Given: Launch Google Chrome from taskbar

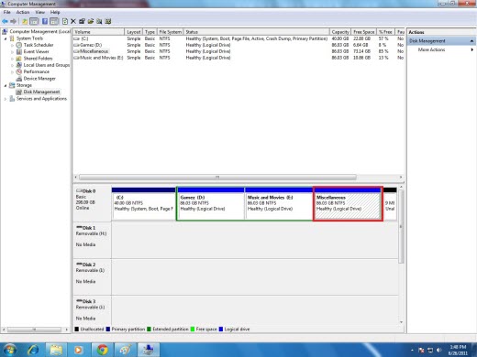Looking at the screenshot, I should [102, 350].
